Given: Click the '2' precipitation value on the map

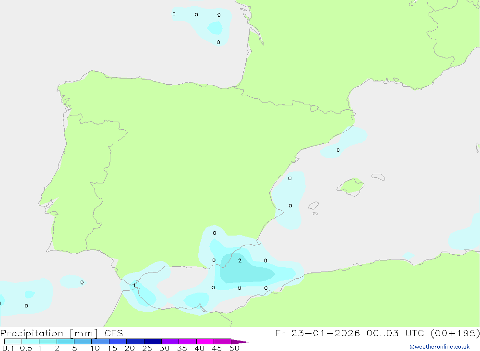Looking at the screenshot, I should (240, 260).
